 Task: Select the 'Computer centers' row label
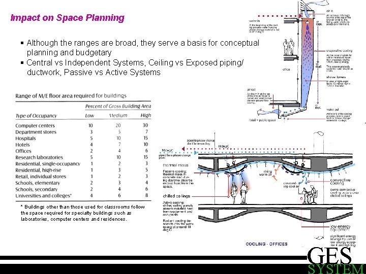pos(35,126)
